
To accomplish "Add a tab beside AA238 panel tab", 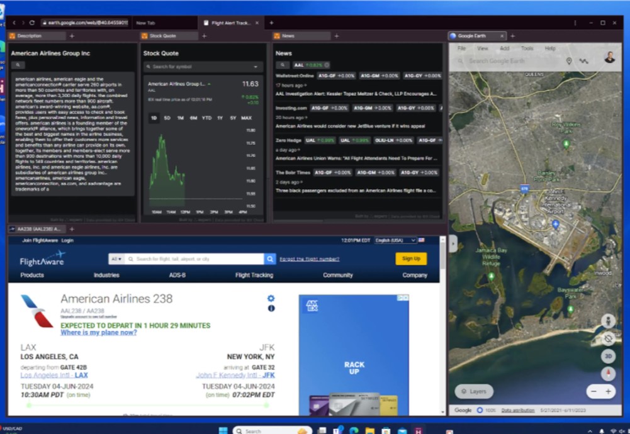I will (x=72, y=229).
